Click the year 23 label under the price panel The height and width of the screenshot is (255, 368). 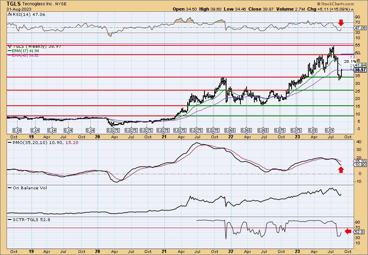click(x=297, y=137)
